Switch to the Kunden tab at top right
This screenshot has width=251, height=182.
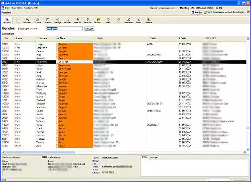197,13
